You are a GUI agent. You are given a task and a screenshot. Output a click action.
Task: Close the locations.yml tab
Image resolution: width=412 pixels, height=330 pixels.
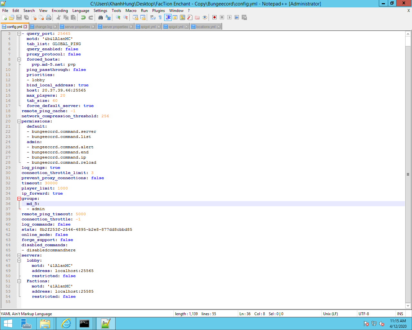tap(219, 27)
